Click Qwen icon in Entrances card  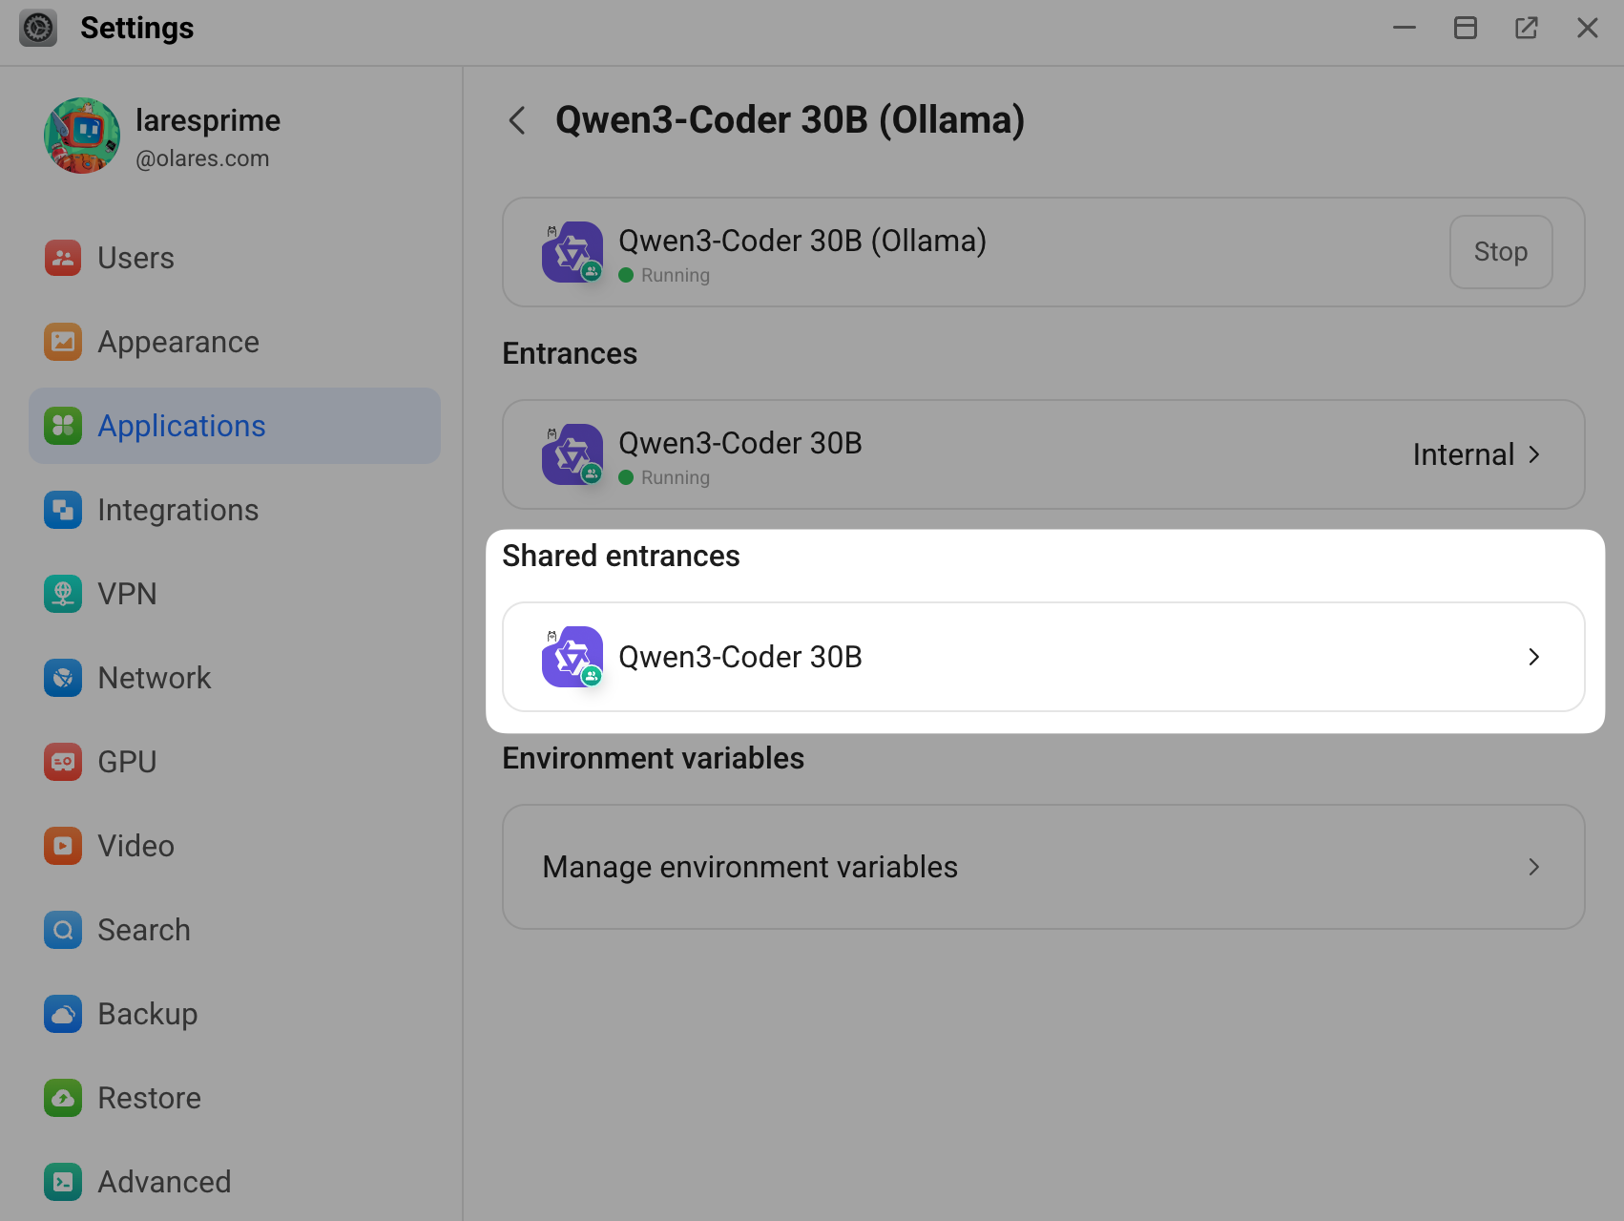point(573,454)
